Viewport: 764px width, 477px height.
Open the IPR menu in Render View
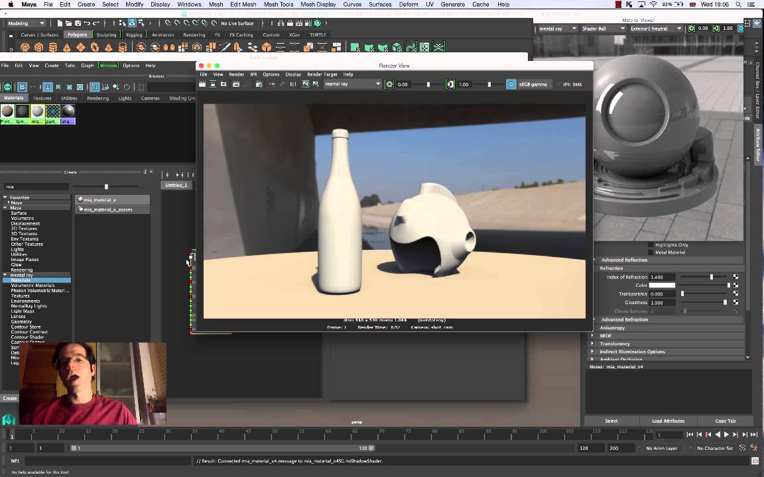point(253,74)
